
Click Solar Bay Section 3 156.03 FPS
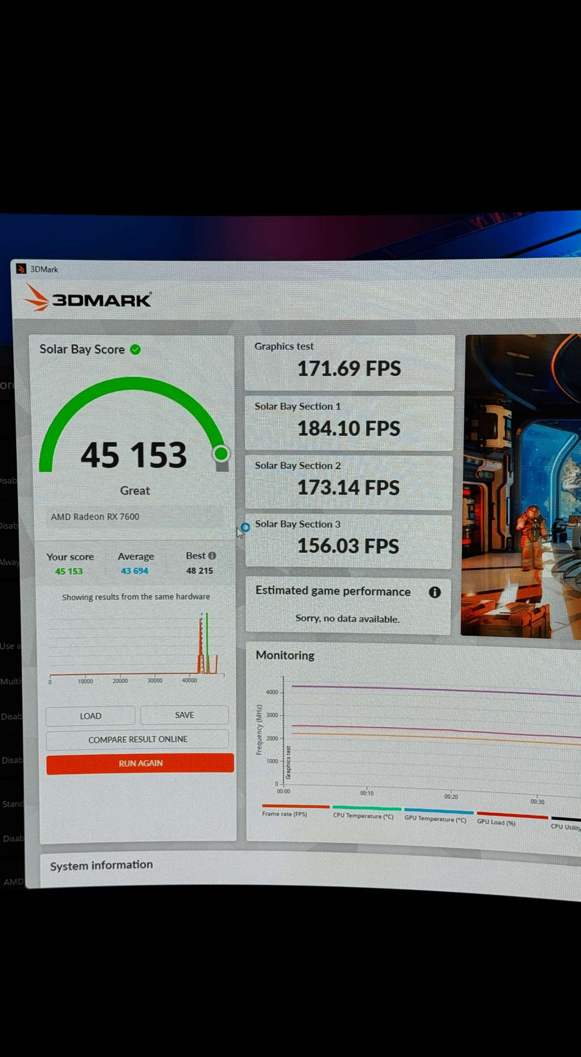point(348,541)
